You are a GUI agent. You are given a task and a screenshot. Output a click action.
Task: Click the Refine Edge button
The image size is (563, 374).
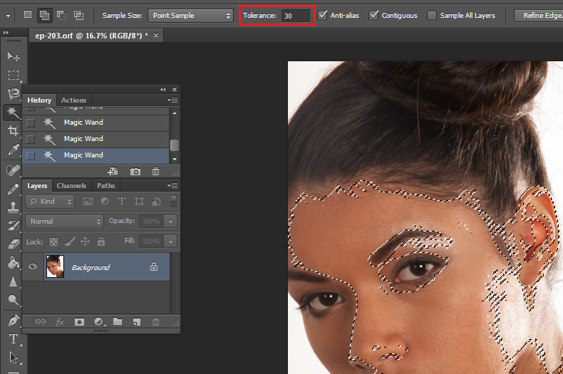point(539,16)
